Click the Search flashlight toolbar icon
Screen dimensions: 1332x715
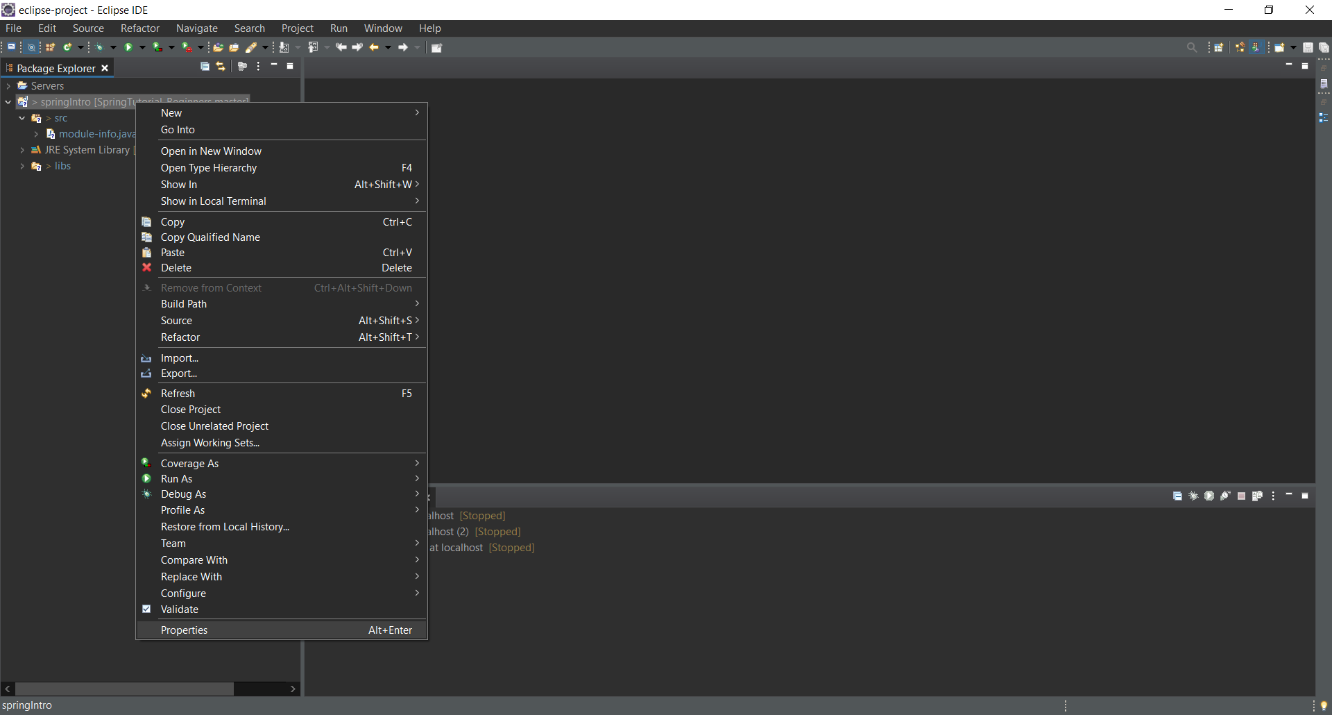point(251,47)
